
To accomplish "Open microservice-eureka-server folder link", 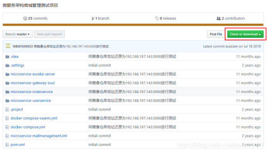I will [33, 74].
